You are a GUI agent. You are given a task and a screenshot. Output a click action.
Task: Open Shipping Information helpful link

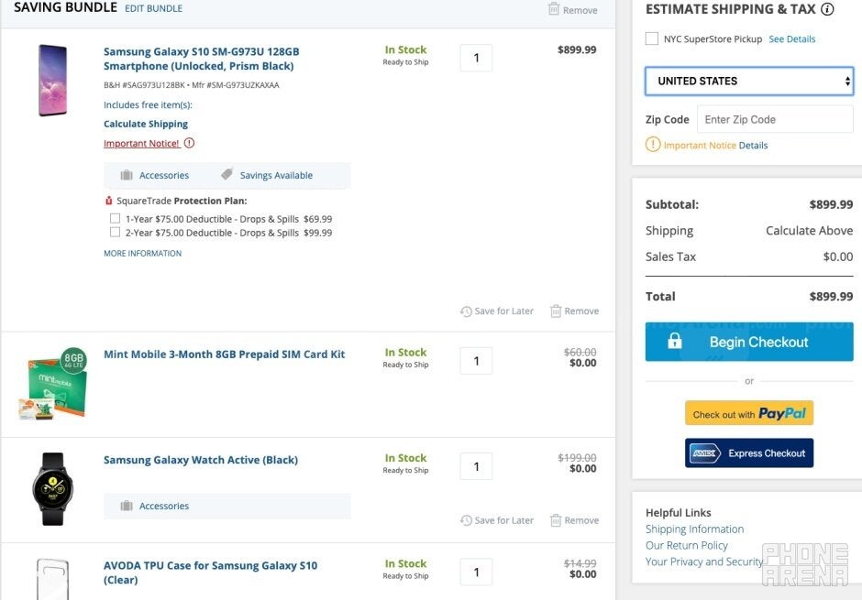tap(694, 529)
